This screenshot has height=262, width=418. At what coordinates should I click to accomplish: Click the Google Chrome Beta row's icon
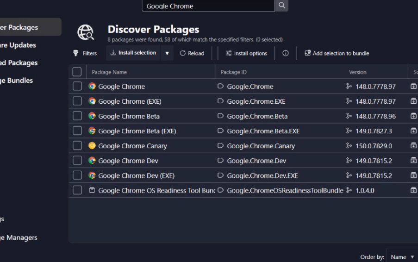92,116
